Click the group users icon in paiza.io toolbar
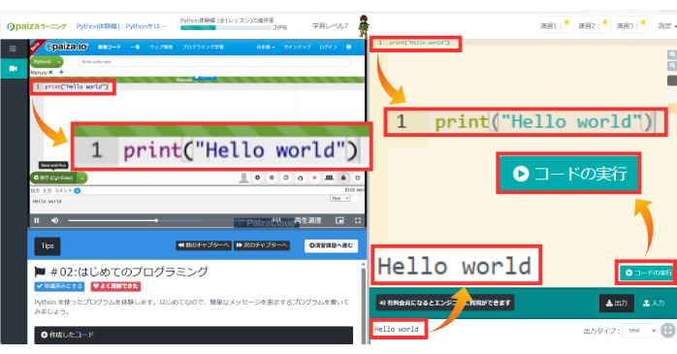Viewport: 677px width, 354px height. click(329, 177)
